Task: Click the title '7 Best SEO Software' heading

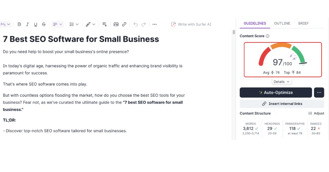Action: [x=81, y=39]
